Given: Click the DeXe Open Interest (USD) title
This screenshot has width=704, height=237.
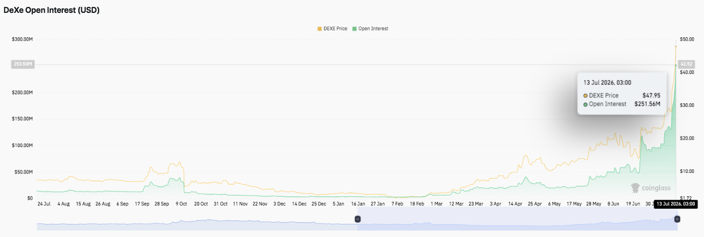Looking at the screenshot, I should click(x=52, y=10).
